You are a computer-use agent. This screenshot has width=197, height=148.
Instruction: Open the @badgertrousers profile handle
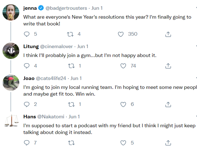70,8
